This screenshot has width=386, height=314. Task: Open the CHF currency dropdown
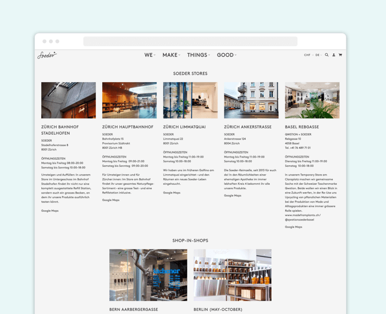309,55
